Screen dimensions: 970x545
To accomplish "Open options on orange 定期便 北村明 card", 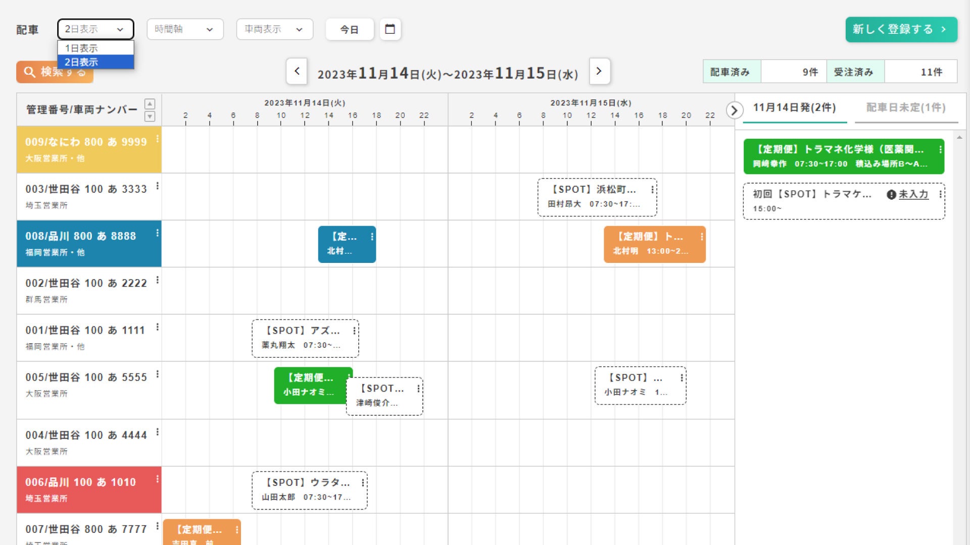I will coord(702,237).
